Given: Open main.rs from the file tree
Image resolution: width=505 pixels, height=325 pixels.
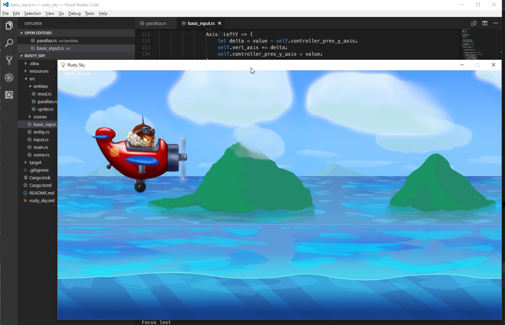Looking at the screenshot, I should [41, 147].
